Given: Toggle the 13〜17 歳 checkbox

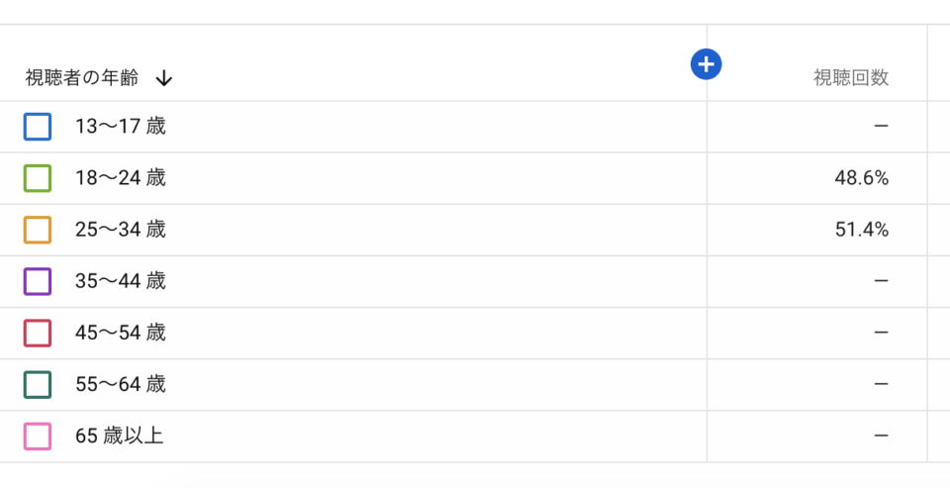Looking at the screenshot, I should click(38, 127).
